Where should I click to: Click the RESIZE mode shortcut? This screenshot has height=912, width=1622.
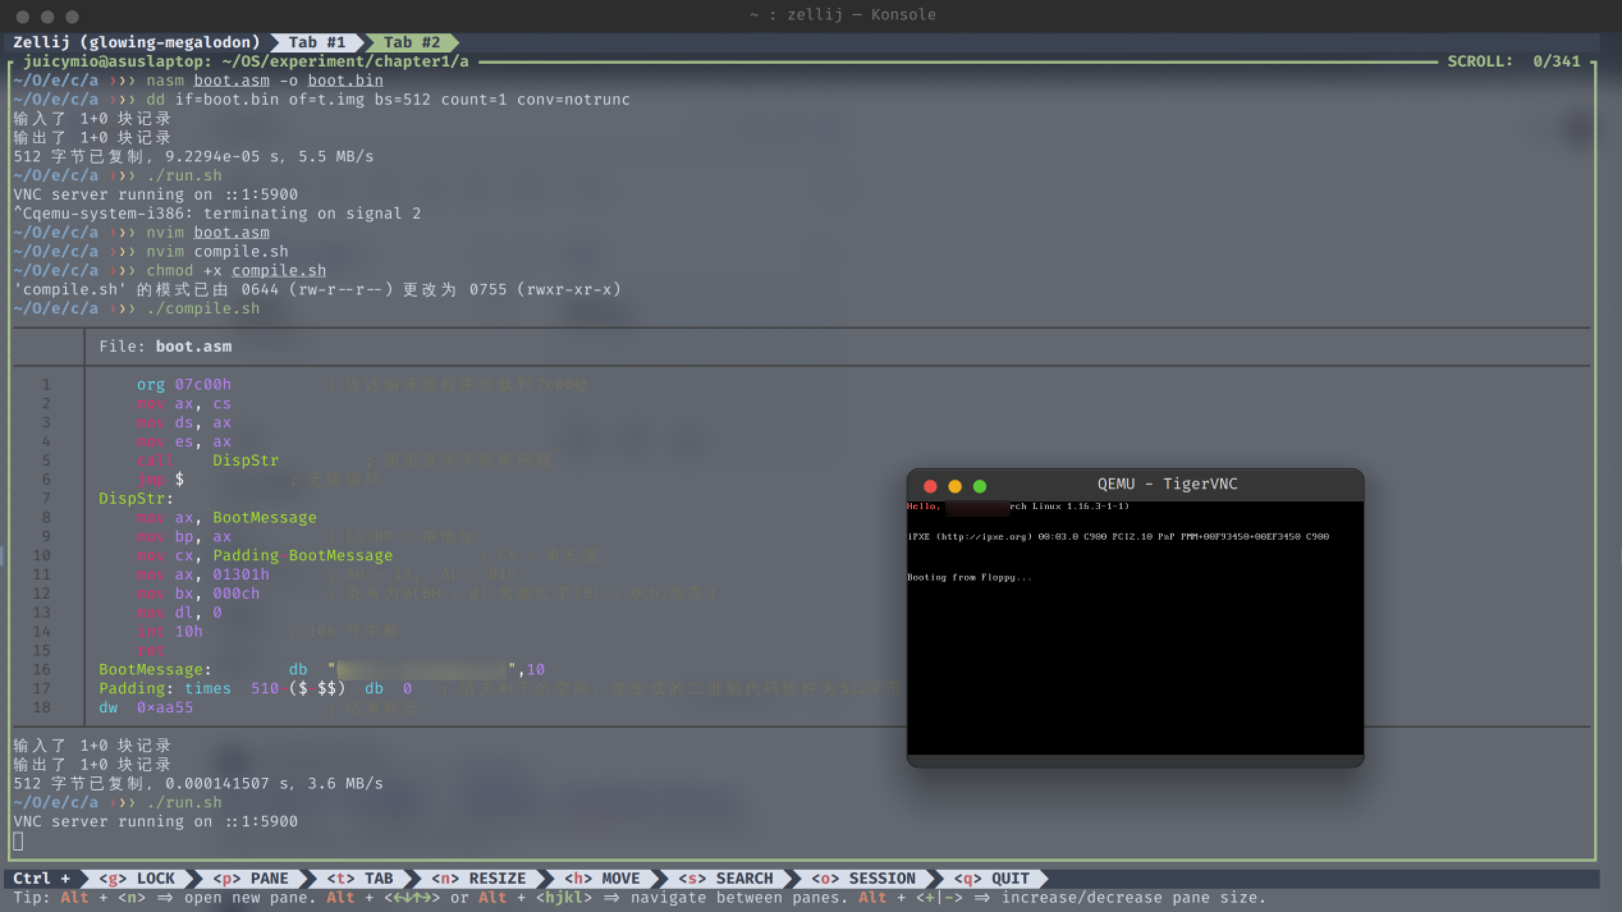coord(478,878)
